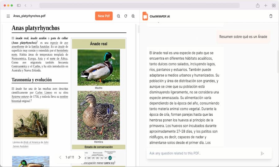This screenshot has height=167, width=279.
Task: Open a new browser tab with plus
Action: (x=265, y=6)
